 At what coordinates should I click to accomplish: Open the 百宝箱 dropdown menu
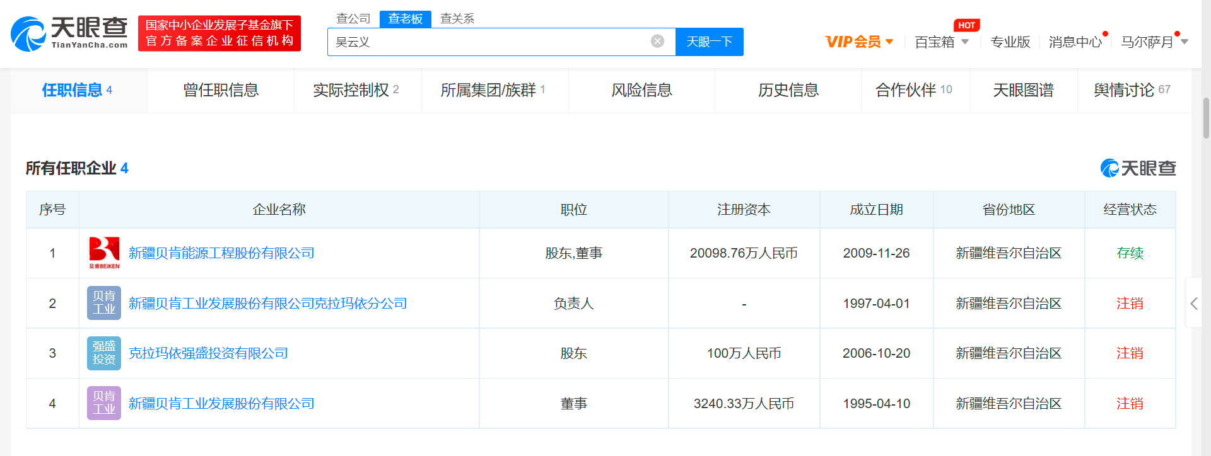coord(942,42)
